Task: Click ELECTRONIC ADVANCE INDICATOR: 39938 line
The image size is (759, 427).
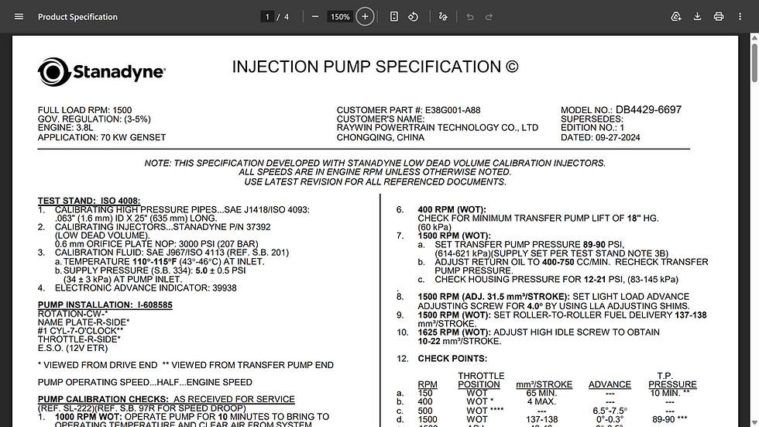Action: coord(146,288)
